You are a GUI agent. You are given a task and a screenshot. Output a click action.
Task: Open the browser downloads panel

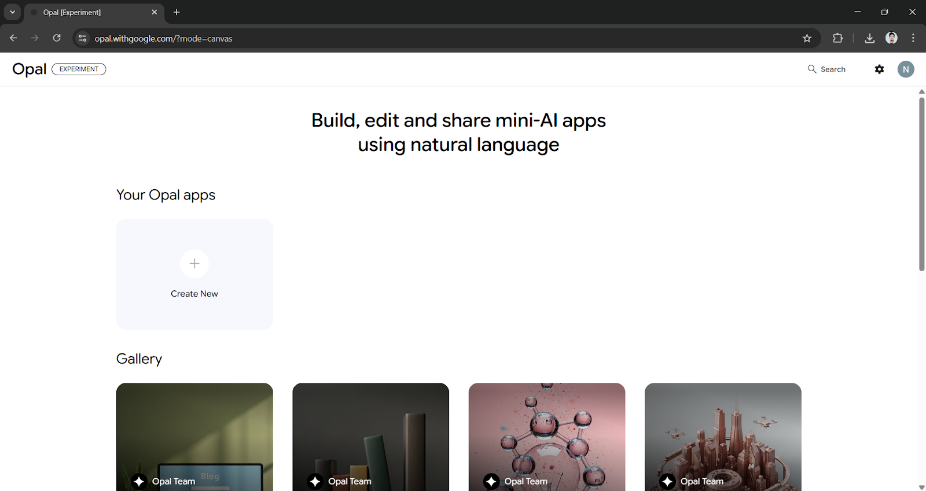869,38
